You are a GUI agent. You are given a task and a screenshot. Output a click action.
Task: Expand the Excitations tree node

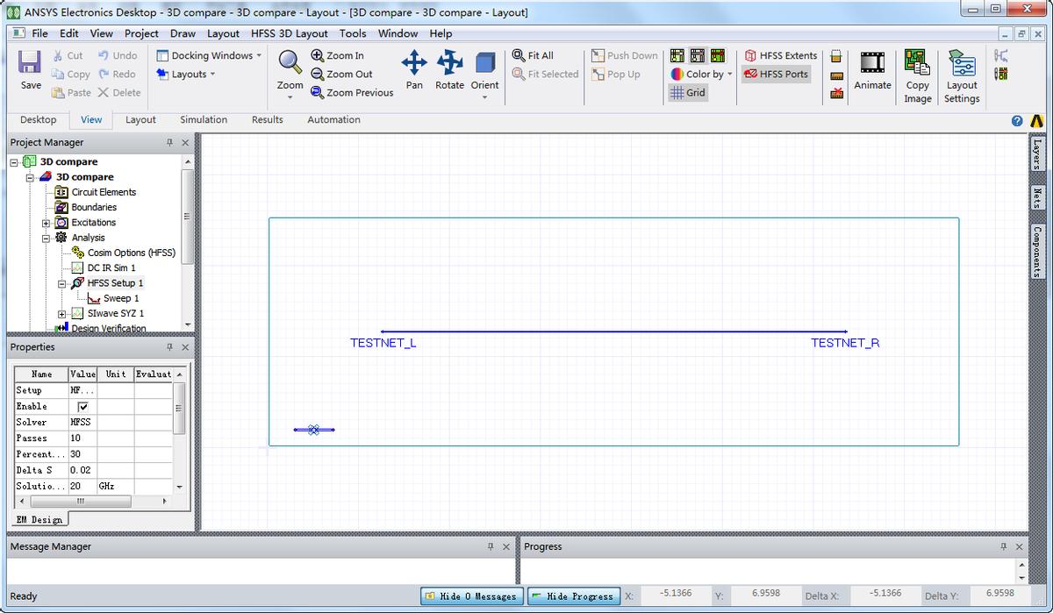[47, 223]
